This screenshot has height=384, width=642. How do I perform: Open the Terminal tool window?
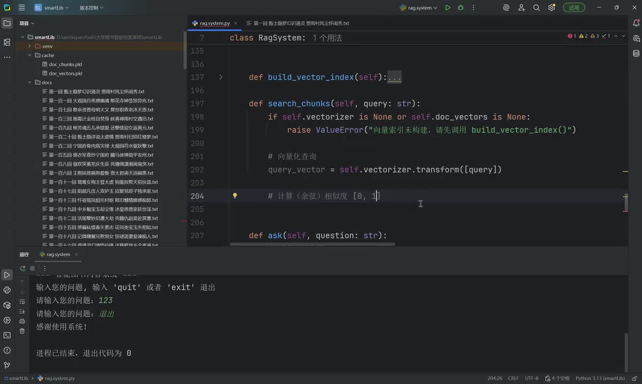click(7, 335)
